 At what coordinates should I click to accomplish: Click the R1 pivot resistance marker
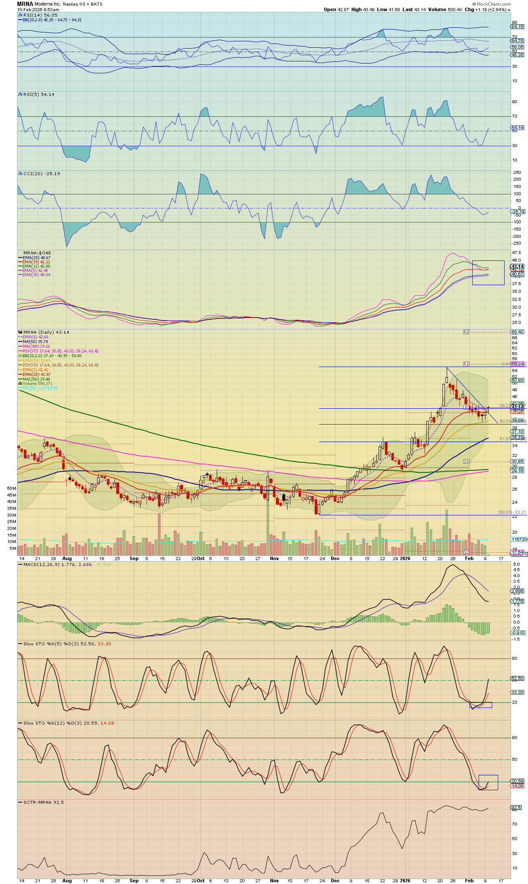[466, 364]
